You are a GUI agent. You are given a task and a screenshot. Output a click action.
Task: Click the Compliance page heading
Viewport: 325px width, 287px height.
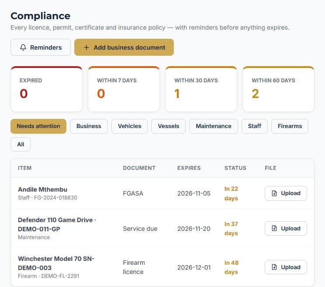(x=41, y=16)
